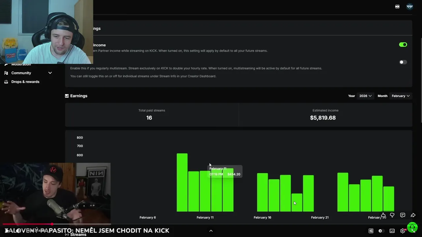
Task: Click the 600 y-axis label
Action: pos(80,155)
